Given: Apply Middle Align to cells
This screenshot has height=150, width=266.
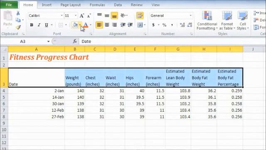Looking at the screenshot, I should tap(107, 15).
